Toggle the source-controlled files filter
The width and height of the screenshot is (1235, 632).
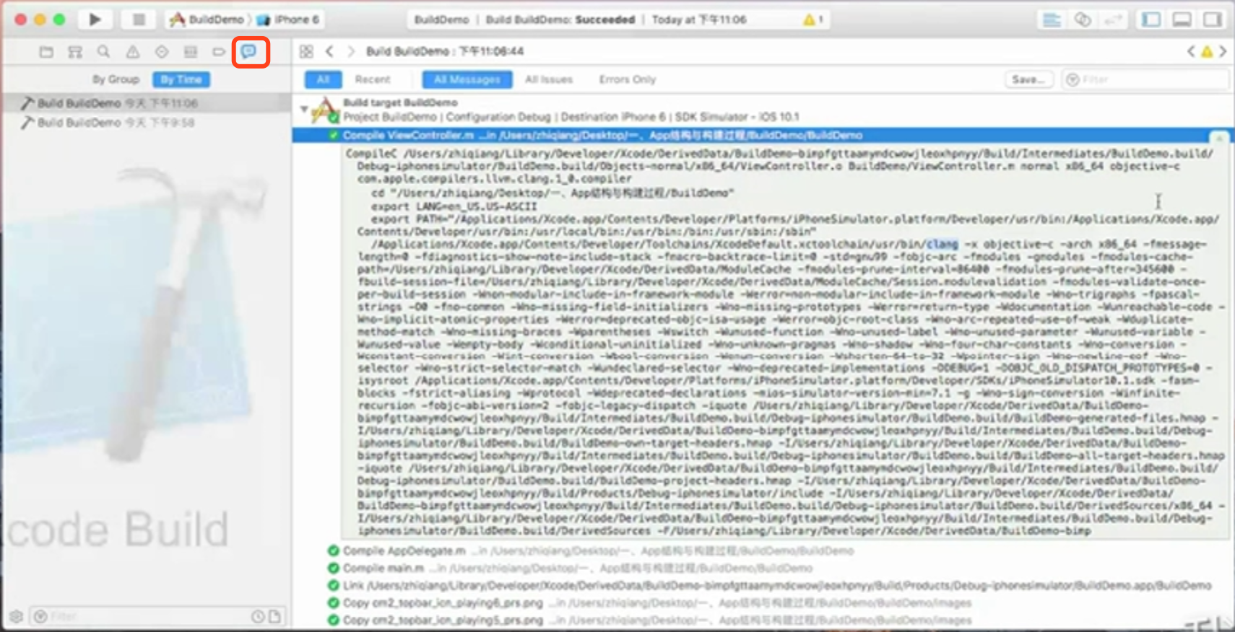click(274, 616)
